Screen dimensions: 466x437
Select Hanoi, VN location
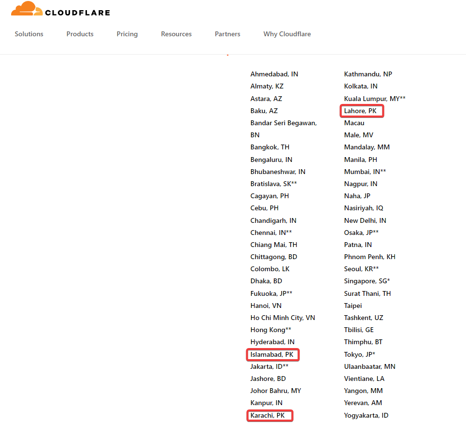point(266,306)
